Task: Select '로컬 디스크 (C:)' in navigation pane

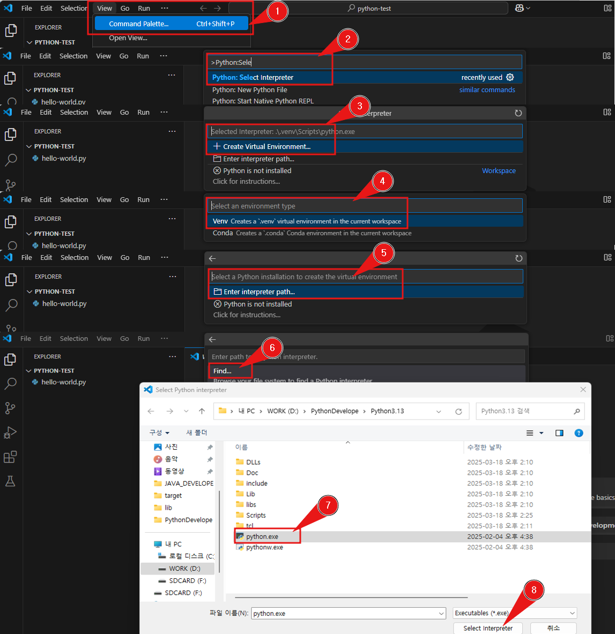Action: tap(187, 556)
